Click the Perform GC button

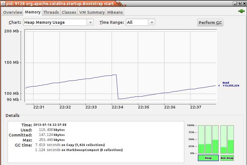click(x=210, y=23)
